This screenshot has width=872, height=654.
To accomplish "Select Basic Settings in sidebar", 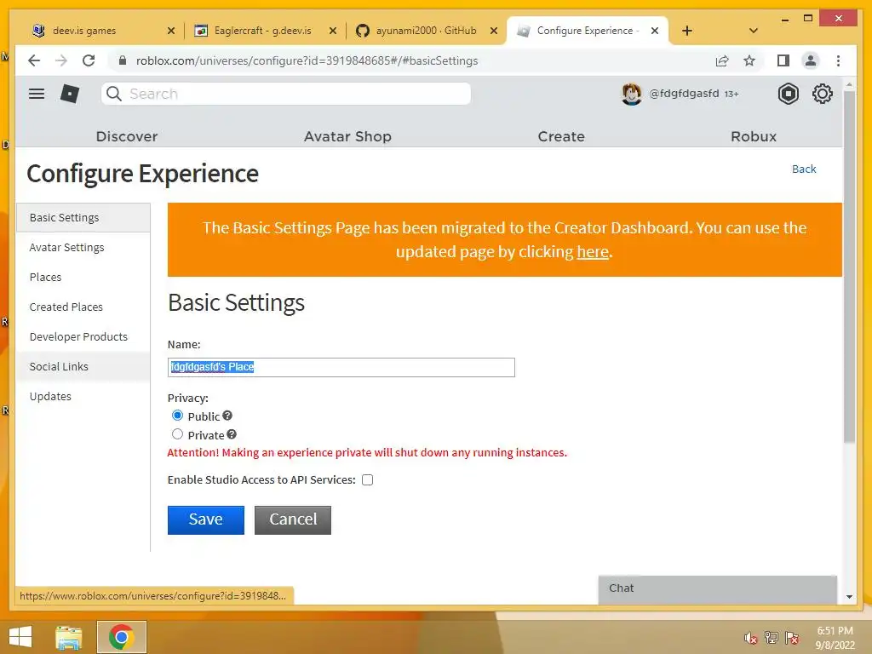I will pos(83,217).
